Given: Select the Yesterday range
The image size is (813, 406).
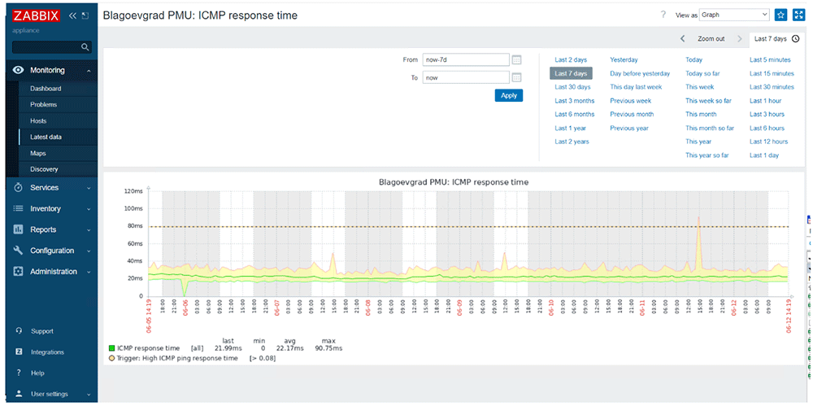Looking at the screenshot, I should [624, 59].
